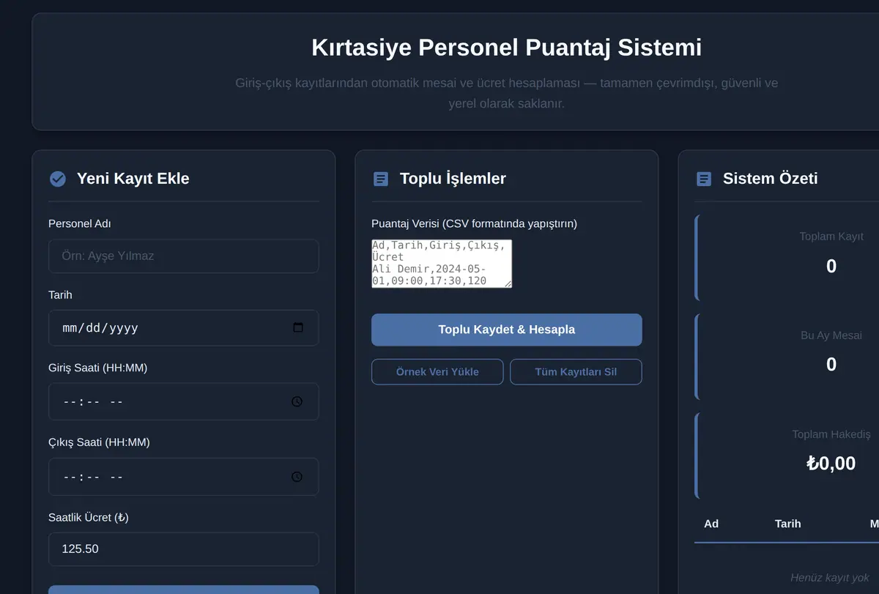Viewport: 879px width, 594px height.
Task: Focus the Personel Adı input field
Action: [184, 256]
